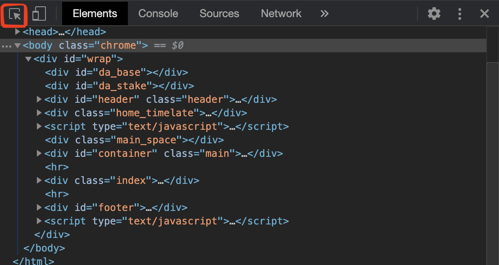Collapse the body class chrome node

click(18, 46)
